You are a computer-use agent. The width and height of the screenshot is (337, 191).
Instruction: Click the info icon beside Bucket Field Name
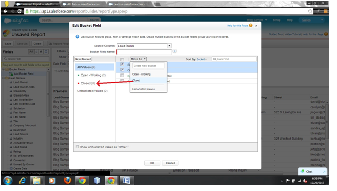pos(175,51)
